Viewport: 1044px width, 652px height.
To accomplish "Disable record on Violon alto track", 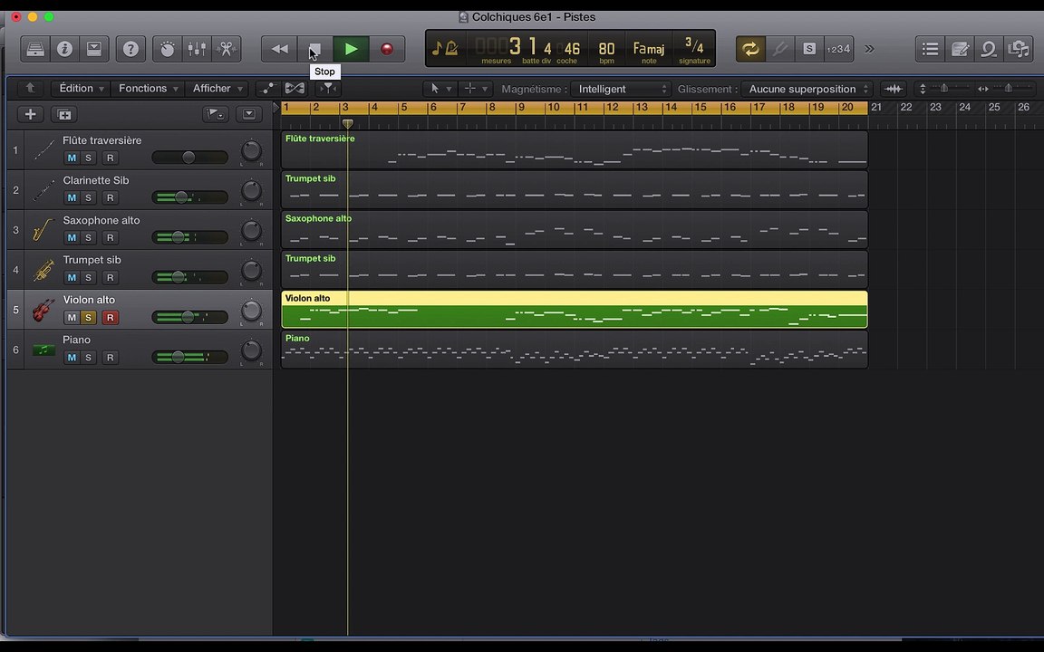I will click(x=110, y=317).
